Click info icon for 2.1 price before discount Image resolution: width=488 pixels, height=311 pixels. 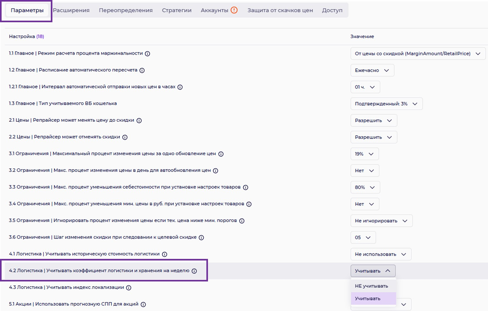coord(139,120)
